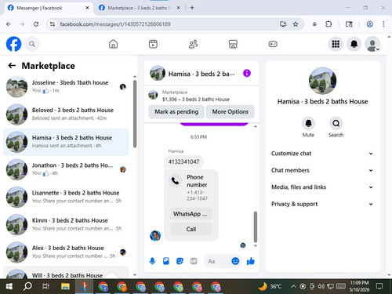The height and width of the screenshot is (294, 392).
Task: Show hidden system tray icons
Action: pos(293,286)
